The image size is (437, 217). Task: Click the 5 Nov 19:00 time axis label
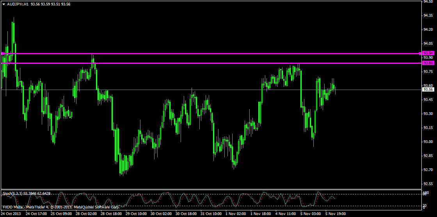[x=335, y=214]
